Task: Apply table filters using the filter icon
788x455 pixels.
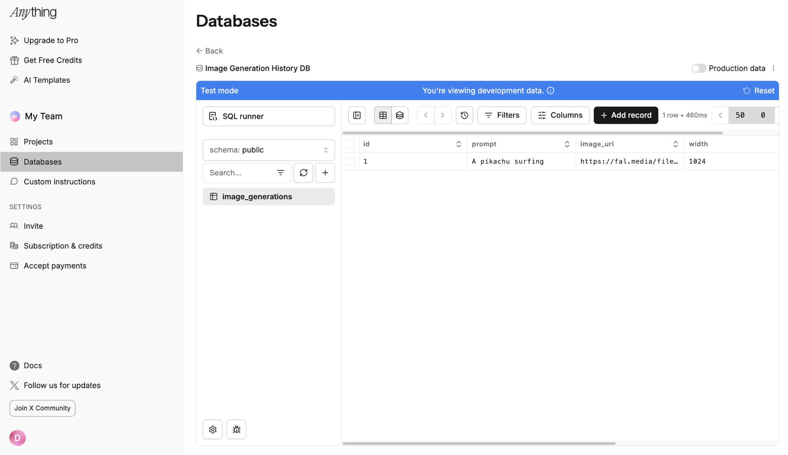Action: click(x=502, y=115)
